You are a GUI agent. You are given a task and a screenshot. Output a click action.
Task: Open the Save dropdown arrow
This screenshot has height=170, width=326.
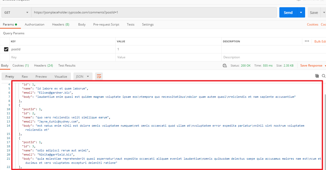324,12
